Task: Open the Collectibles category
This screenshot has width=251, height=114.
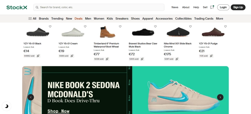Action: tap(183, 19)
